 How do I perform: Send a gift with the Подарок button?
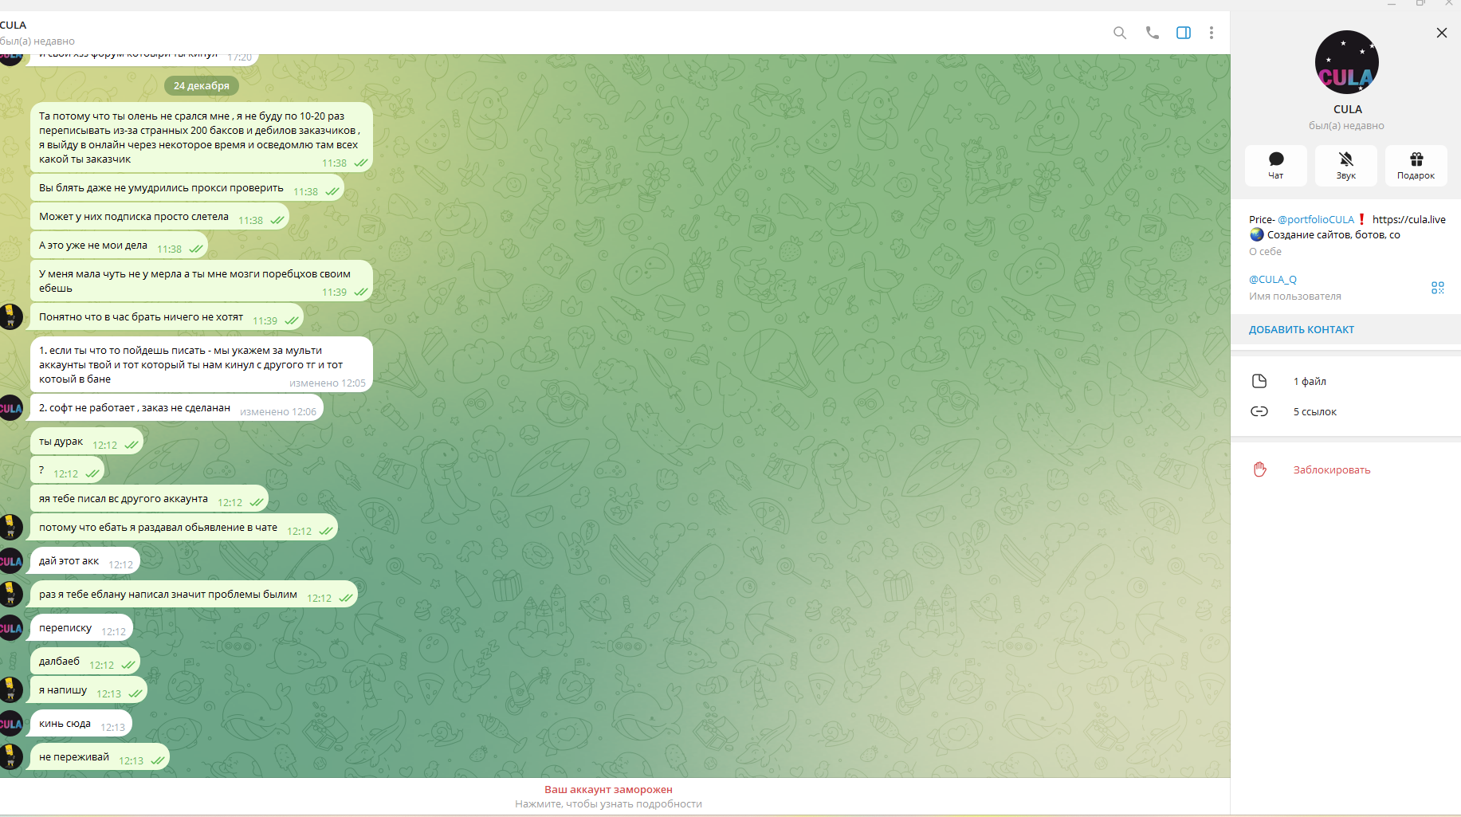(x=1416, y=165)
